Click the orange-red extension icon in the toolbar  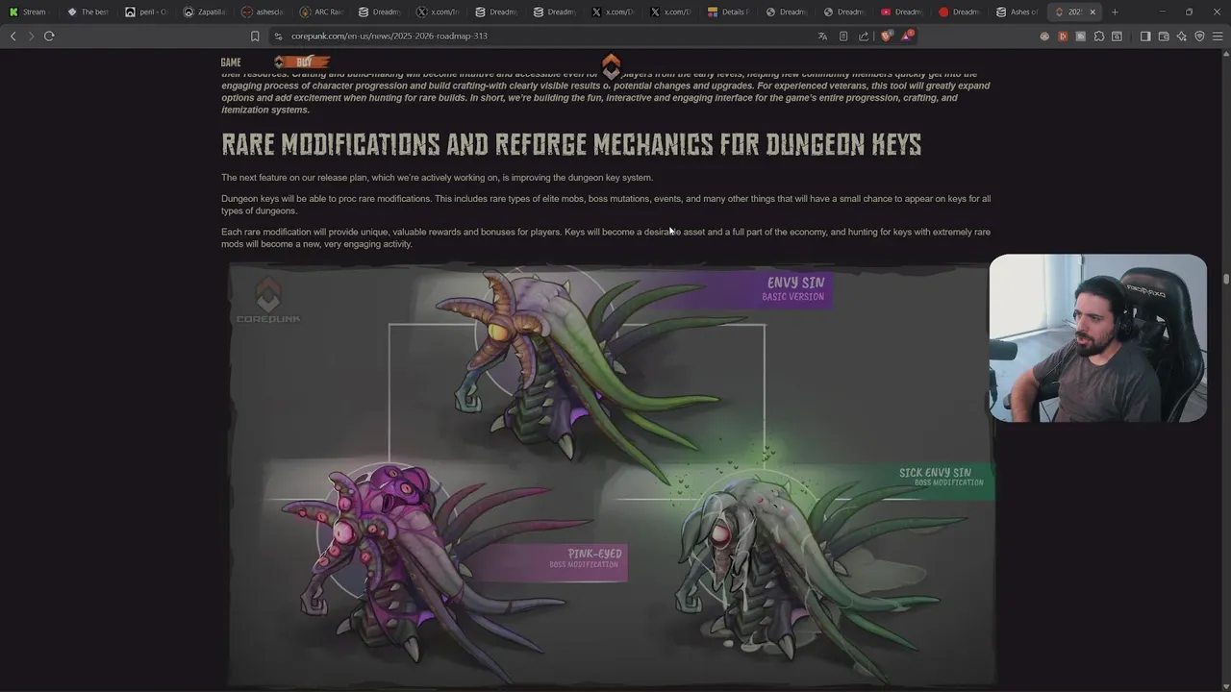click(x=1063, y=36)
